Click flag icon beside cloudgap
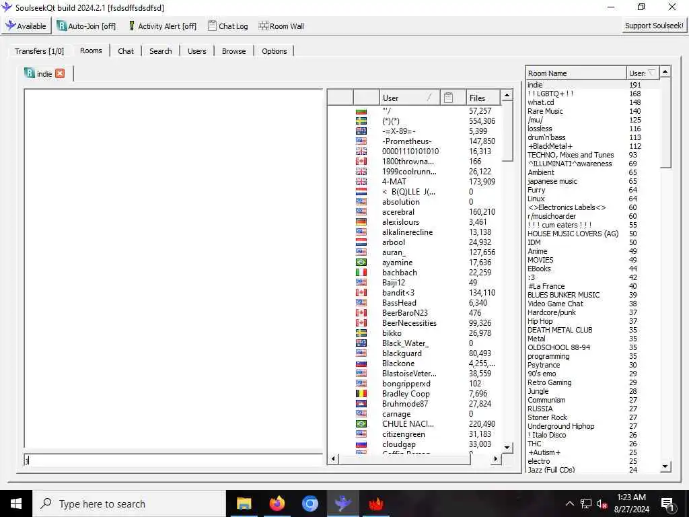This screenshot has width=689, height=517. click(x=361, y=444)
